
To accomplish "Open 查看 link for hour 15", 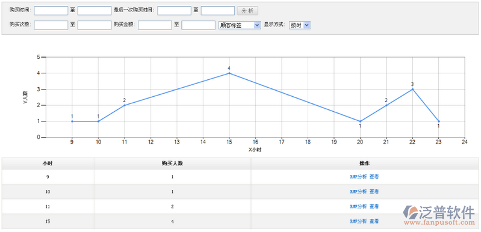I will click(x=374, y=221).
